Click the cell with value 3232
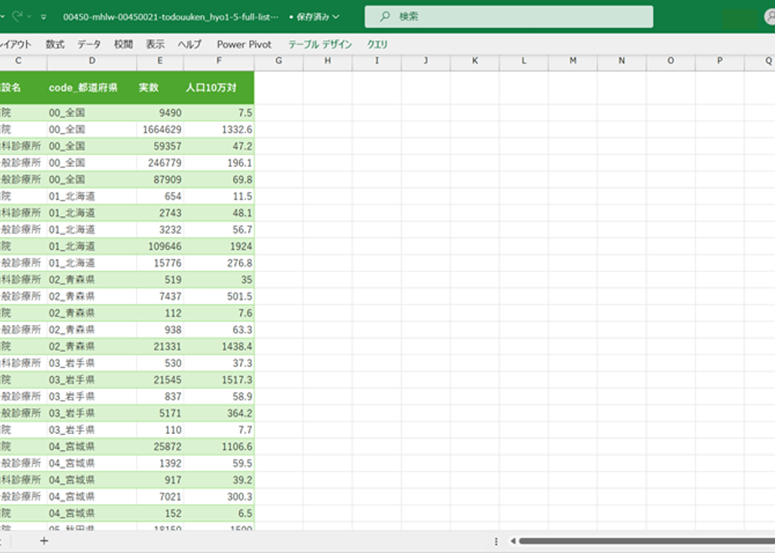Screen dimensions: 775x553 click(160, 230)
